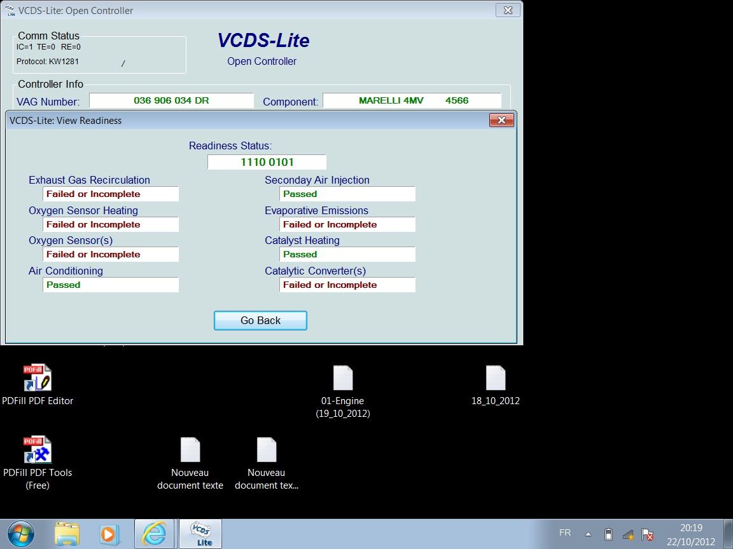
Task: Click the Catalytic Converter(s) result field
Action: pos(347,284)
